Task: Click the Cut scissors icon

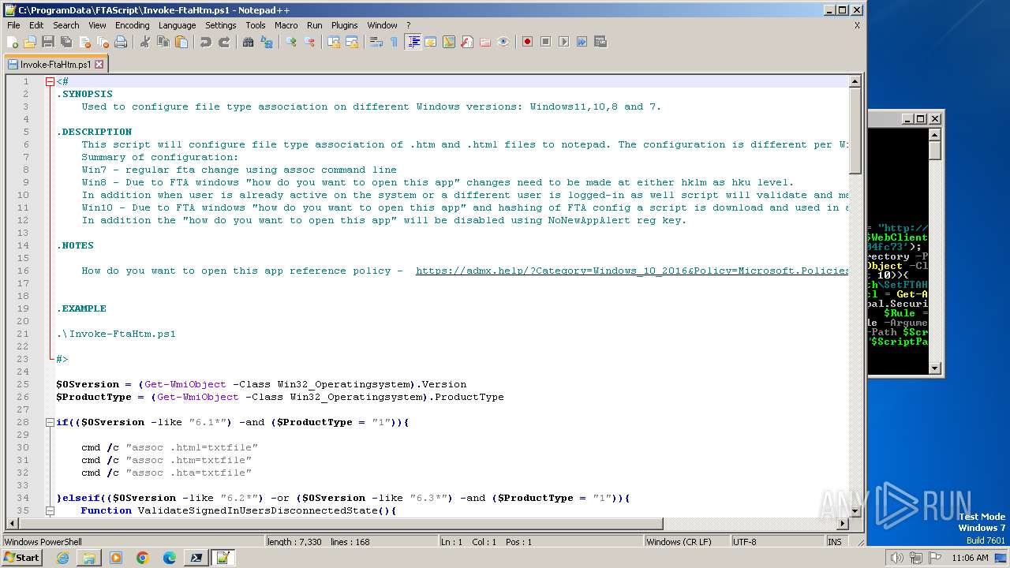Action: [145, 42]
